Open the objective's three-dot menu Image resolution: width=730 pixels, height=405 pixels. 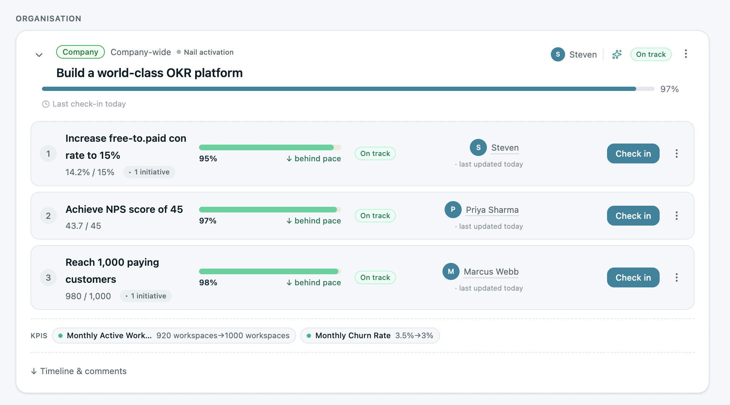[x=686, y=54]
